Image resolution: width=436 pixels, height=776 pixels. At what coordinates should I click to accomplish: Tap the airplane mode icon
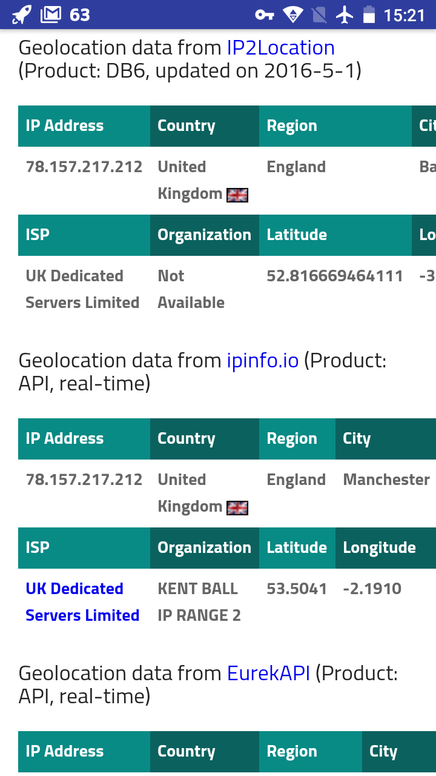[345, 15]
